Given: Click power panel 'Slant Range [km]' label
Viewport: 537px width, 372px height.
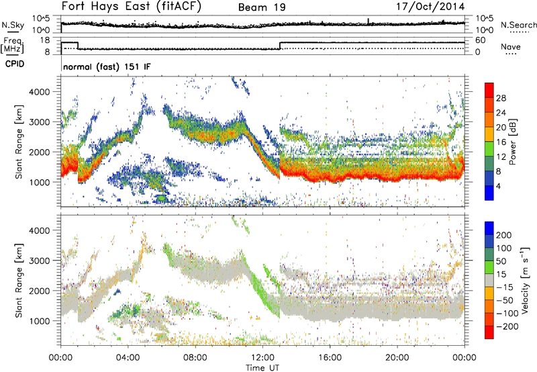Looking at the screenshot, I should 19,142.
